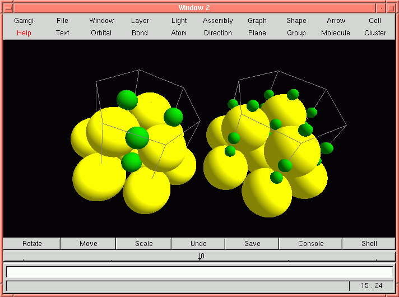399x297 pixels.
Task: Click the Window 2 title bar
Action: point(194,8)
